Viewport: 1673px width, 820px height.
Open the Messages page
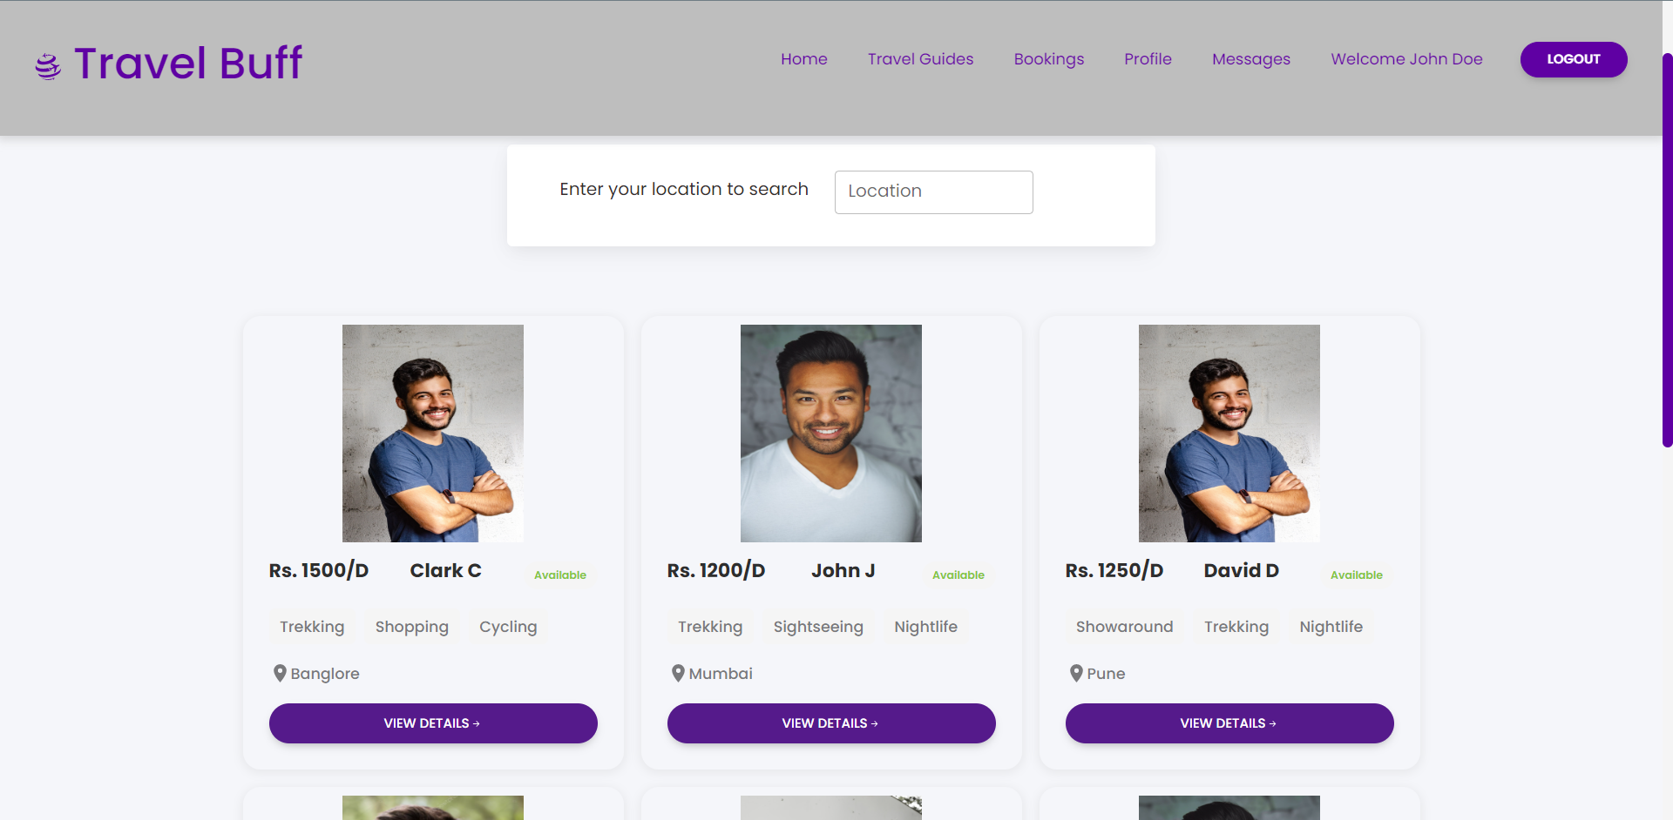coord(1251,59)
